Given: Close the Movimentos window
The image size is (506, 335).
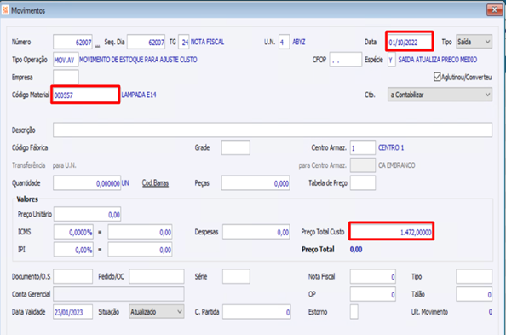Looking at the screenshot, I should pos(494,10).
